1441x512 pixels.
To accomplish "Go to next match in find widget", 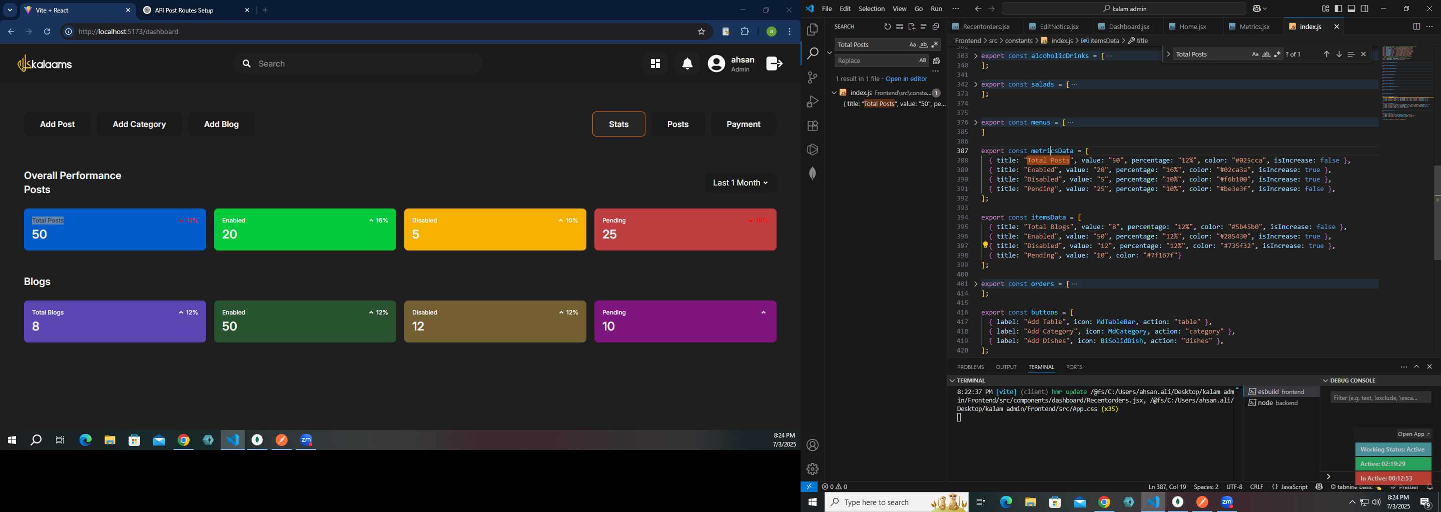I will pos(1338,54).
